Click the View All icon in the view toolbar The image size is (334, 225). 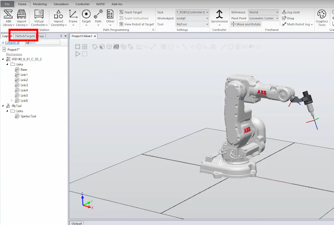(78, 47)
